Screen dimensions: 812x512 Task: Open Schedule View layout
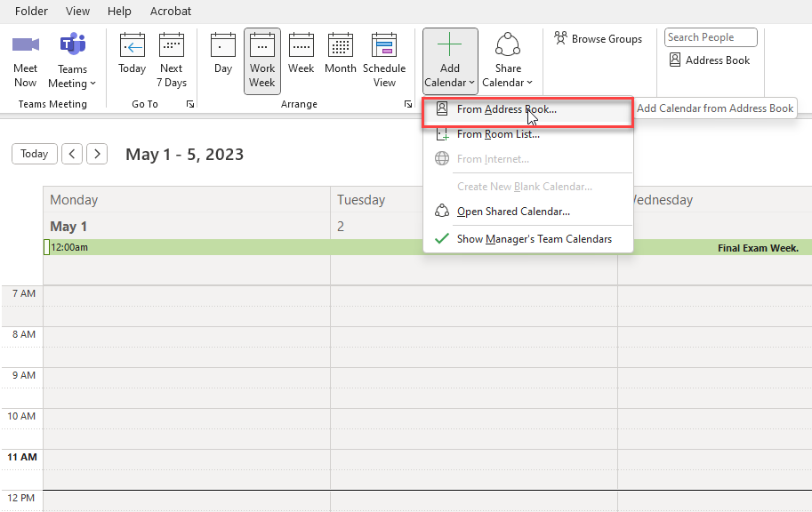coord(384,60)
